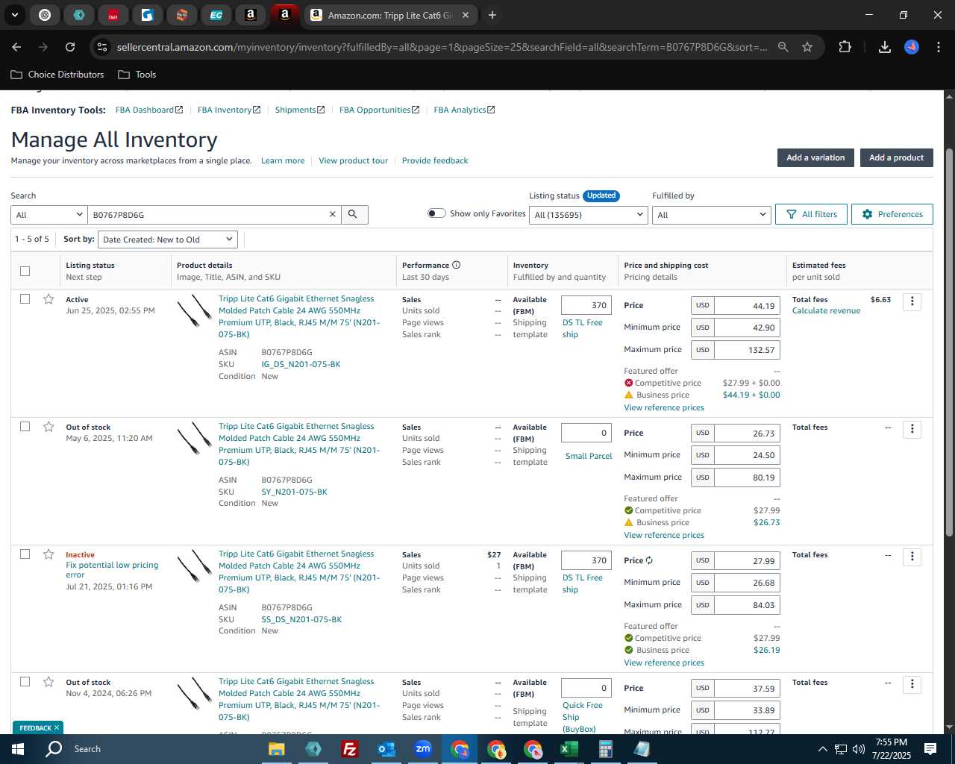Open the Listing status dropdown All (135695)
Viewport: 955px width, 764px height.
pyautogui.click(x=588, y=215)
